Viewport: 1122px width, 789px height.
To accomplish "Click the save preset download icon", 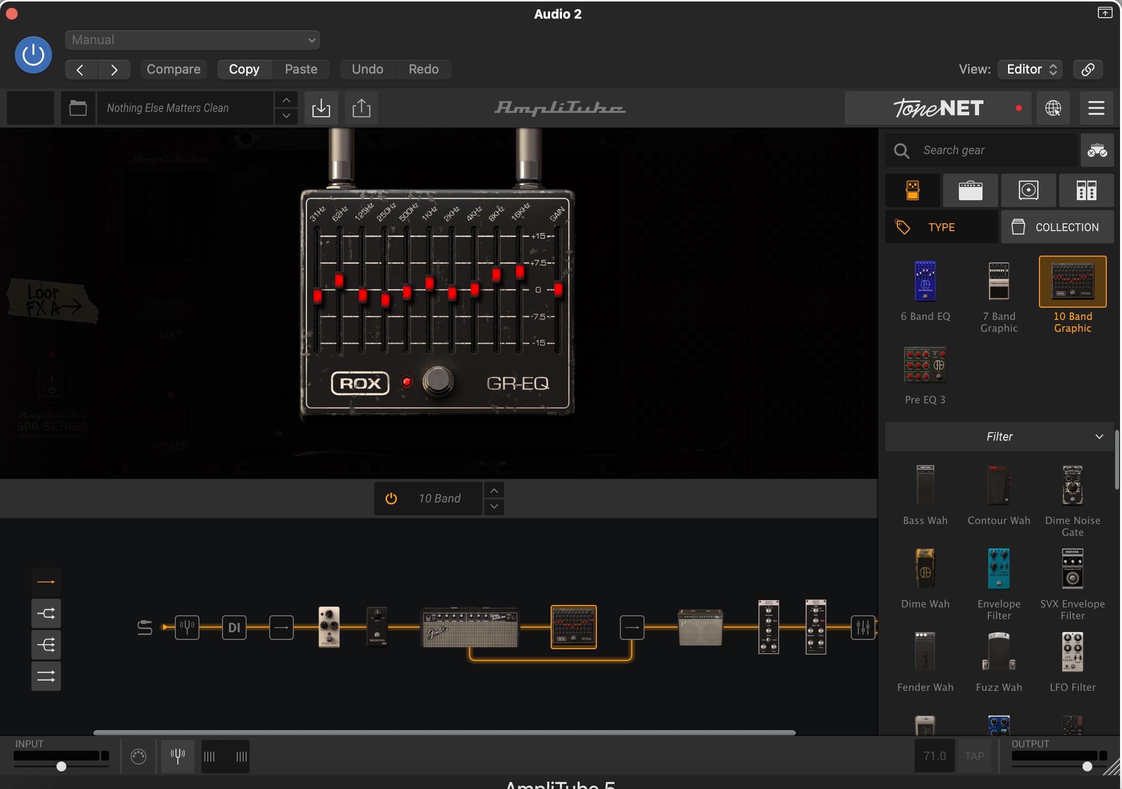I will pyautogui.click(x=321, y=108).
